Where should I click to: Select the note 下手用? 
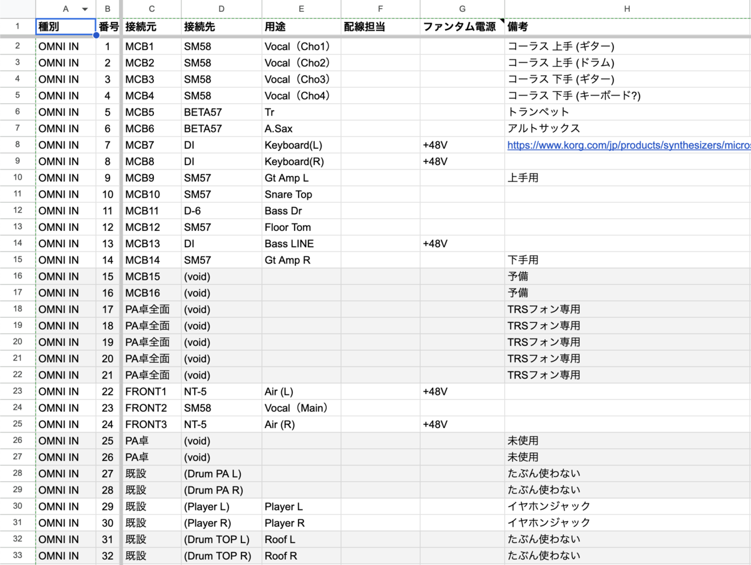pos(628,260)
